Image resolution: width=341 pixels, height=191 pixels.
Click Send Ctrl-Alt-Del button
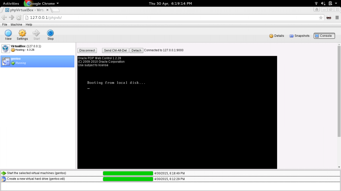[115, 50]
